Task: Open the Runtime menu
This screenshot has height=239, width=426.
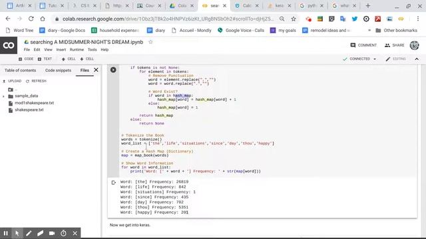Action: 77,50
